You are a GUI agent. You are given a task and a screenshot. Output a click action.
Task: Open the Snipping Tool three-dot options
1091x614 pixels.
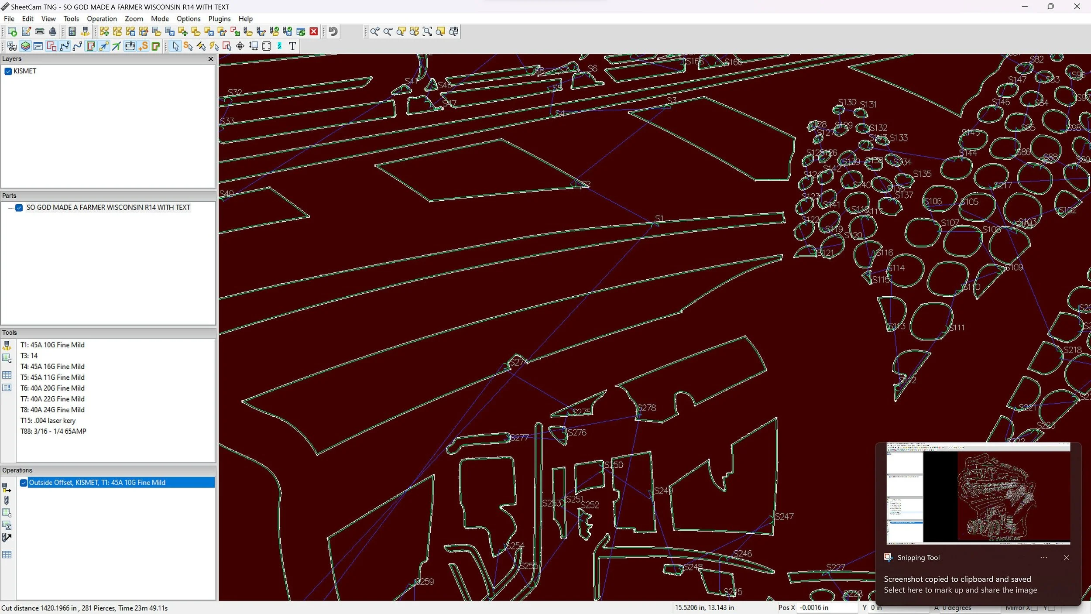(x=1043, y=558)
